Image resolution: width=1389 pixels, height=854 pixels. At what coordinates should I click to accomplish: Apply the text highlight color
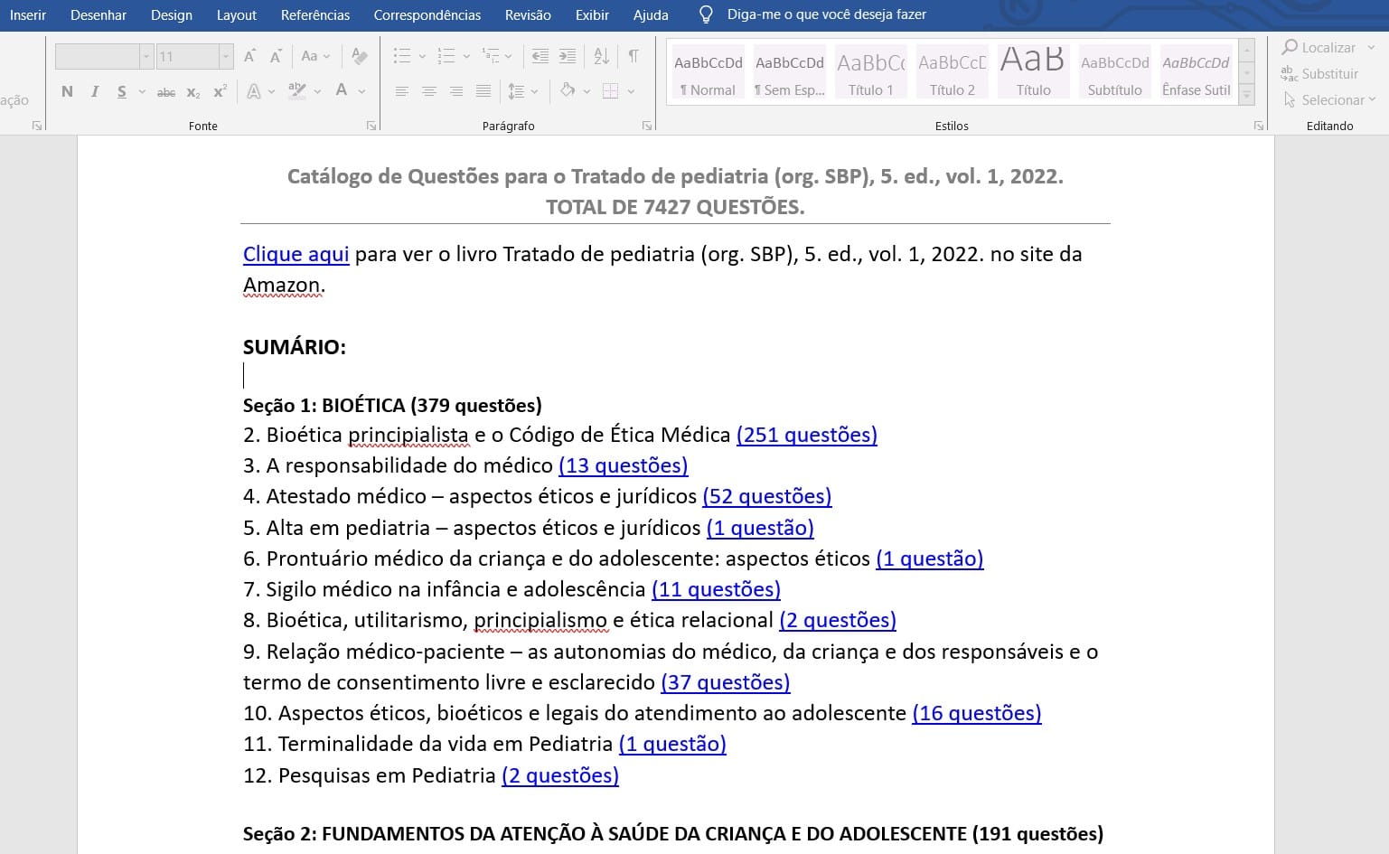pos(296,90)
